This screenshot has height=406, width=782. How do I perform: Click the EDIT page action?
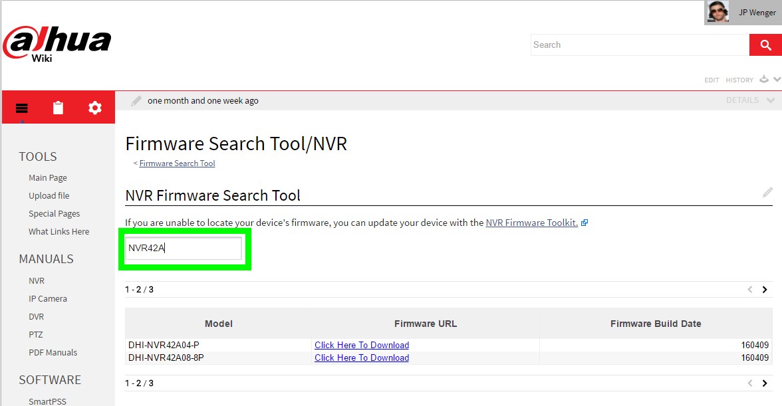click(x=712, y=80)
